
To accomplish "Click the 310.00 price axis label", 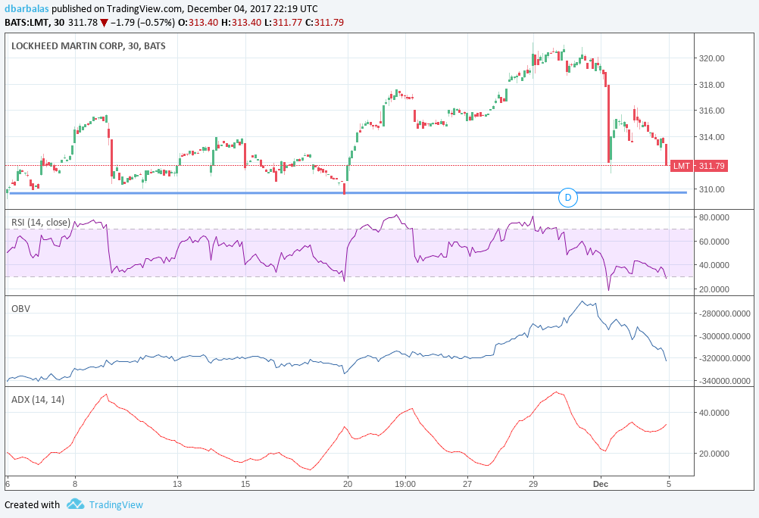I will (711, 189).
